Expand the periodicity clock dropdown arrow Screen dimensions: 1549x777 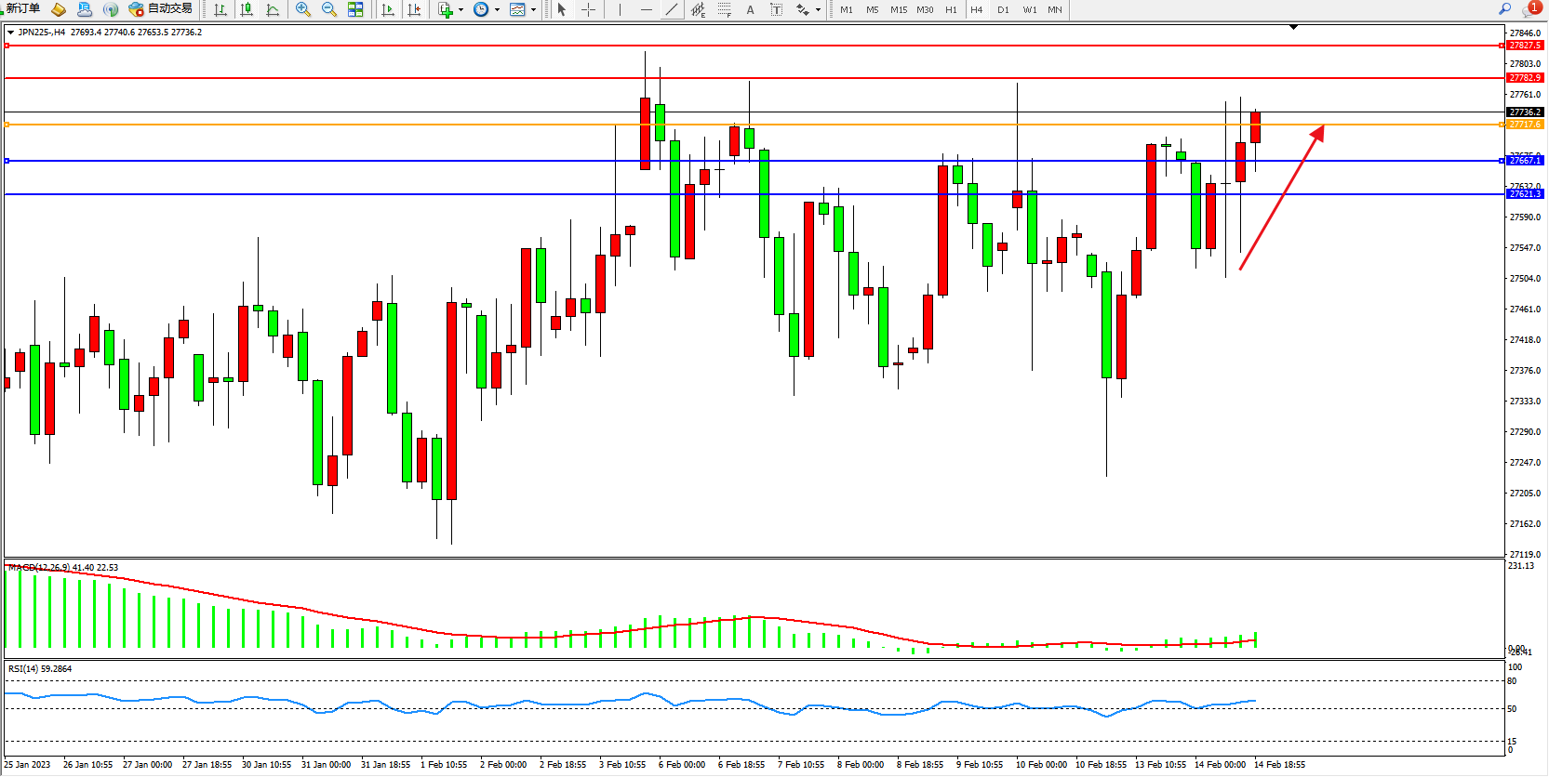click(497, 10)
